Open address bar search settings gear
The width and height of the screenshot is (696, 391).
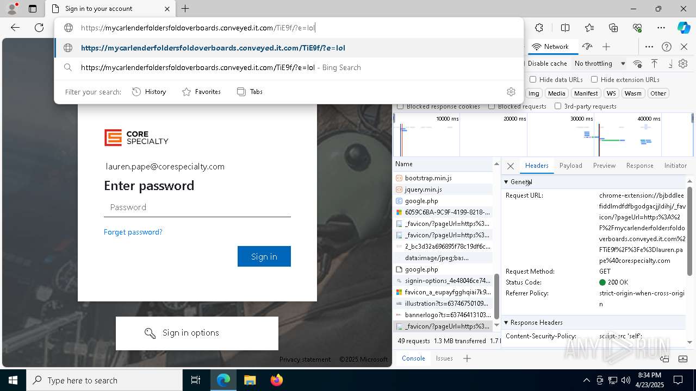click(511, 92)
